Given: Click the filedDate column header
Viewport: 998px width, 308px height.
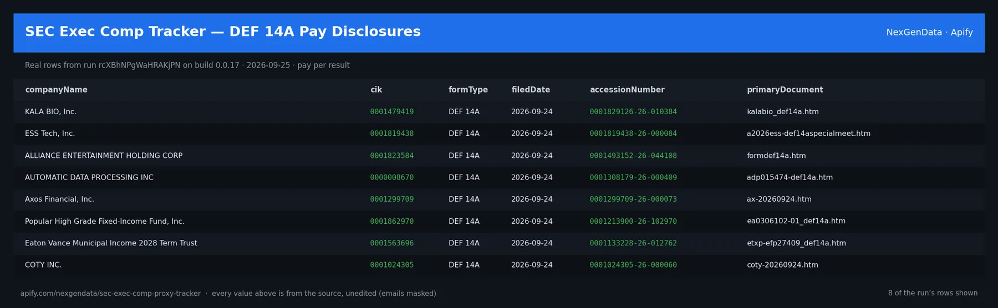Looking at the screenshot, I should (x=531, y=90).
